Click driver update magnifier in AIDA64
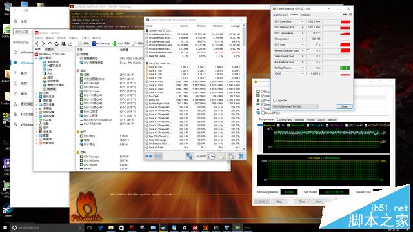The image size is (413, 232). click(x=135, y=44)
